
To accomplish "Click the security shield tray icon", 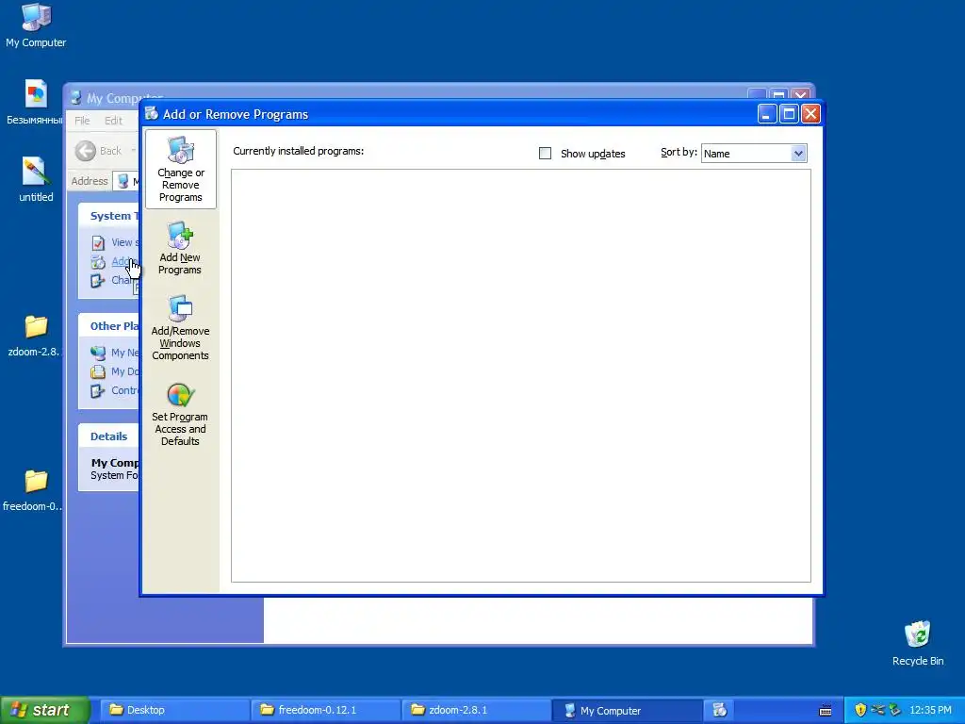I will 860,710.
